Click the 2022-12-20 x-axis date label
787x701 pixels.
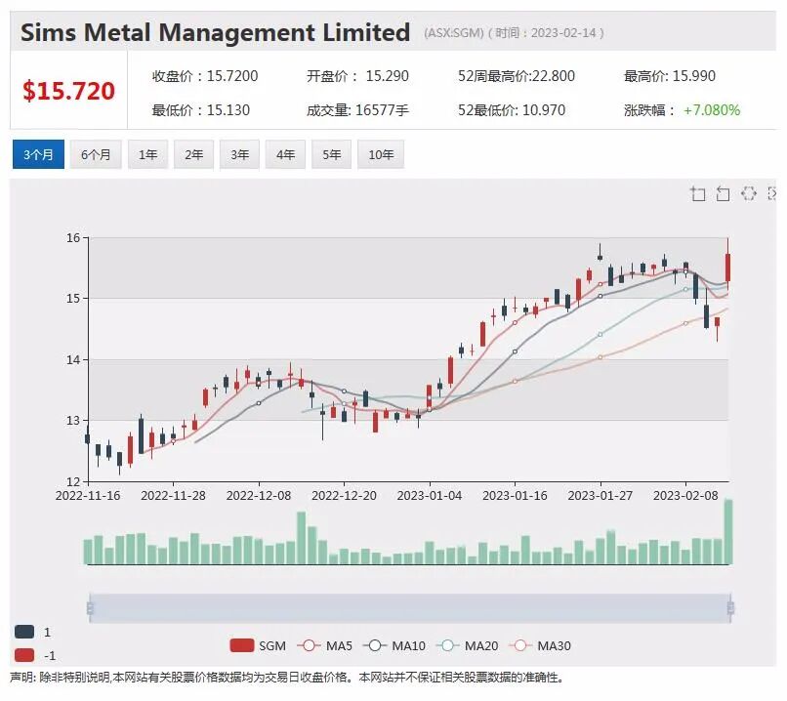click(x=344, y=495)
